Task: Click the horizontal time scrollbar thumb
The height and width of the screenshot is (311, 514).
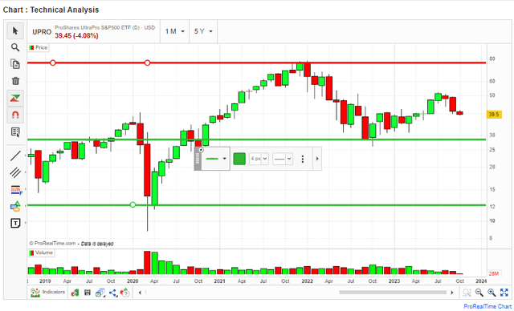Action: point(393,293)
